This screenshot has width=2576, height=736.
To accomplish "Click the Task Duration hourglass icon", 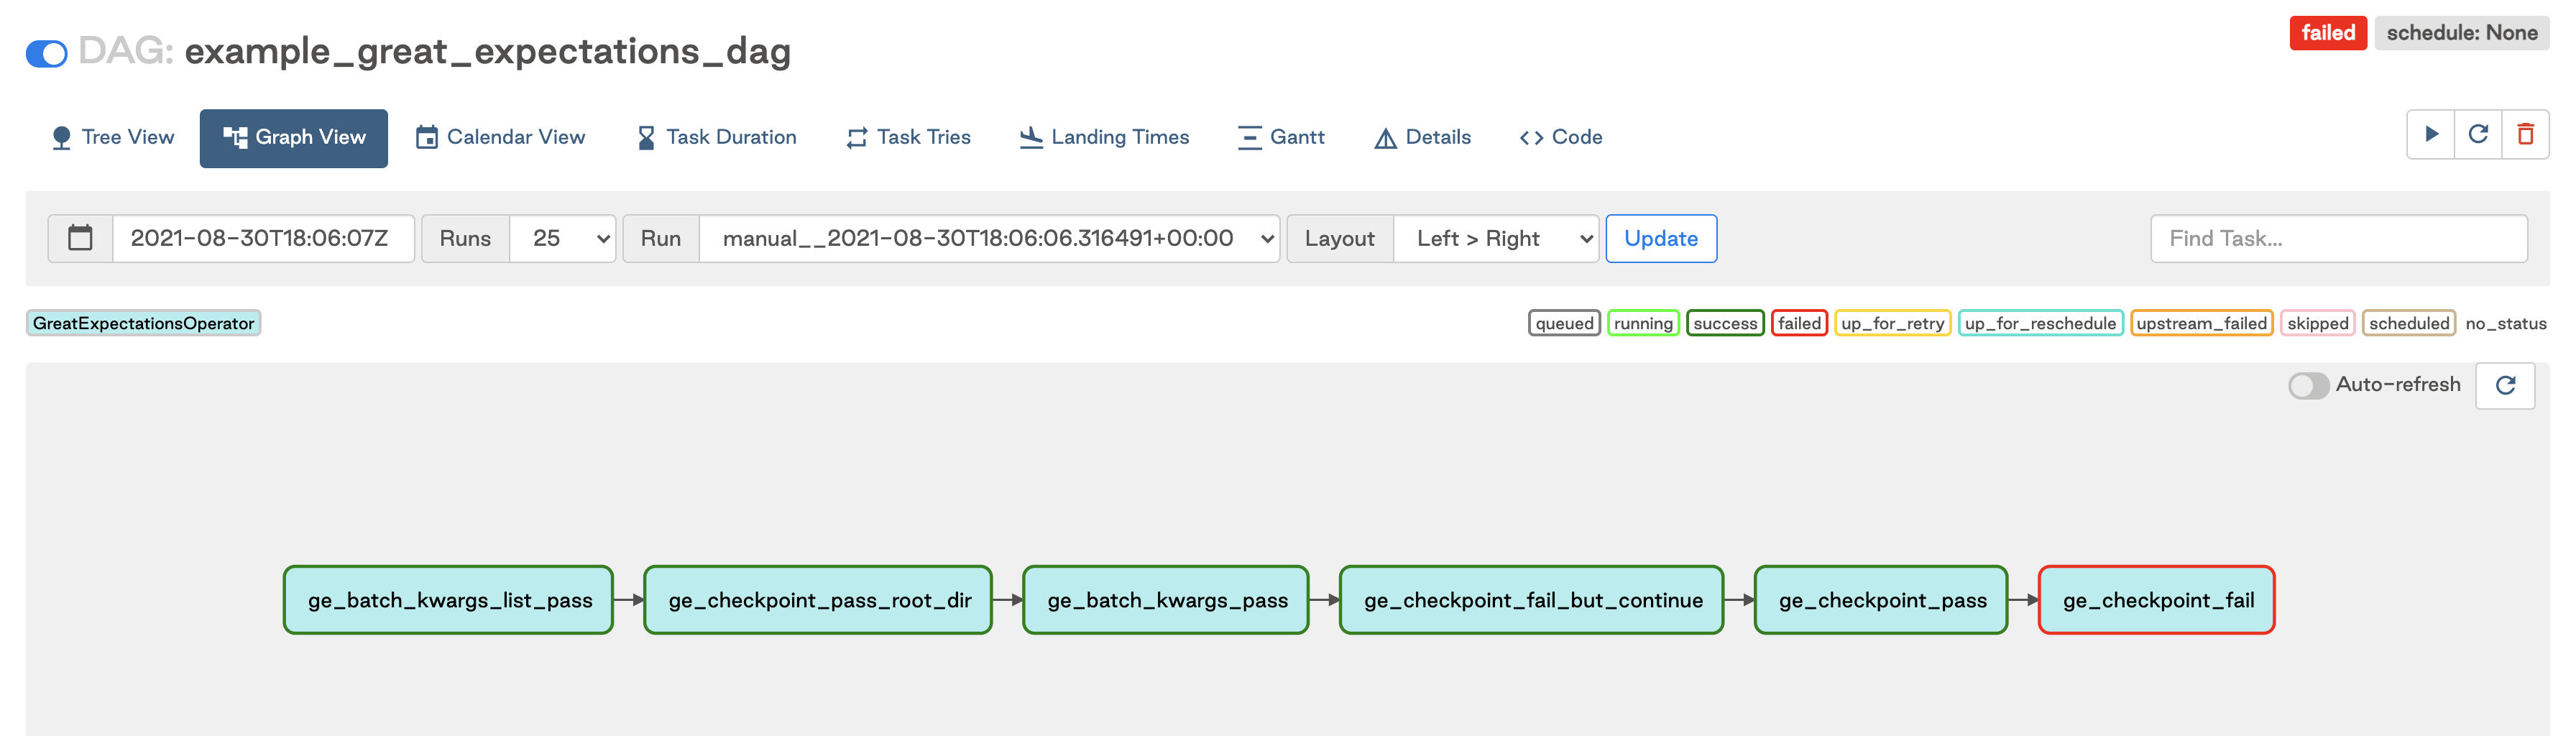I will 645,137.
